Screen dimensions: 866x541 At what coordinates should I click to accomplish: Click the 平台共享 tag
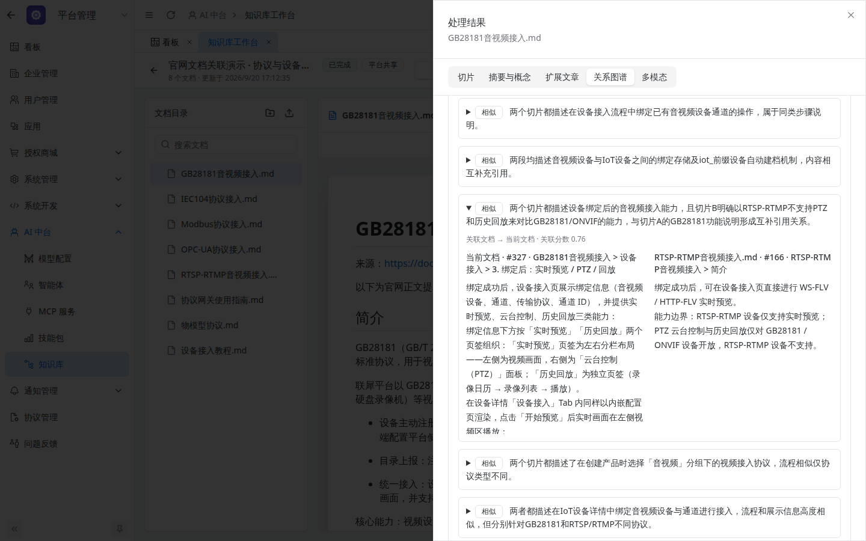click(x=383, y=65)
